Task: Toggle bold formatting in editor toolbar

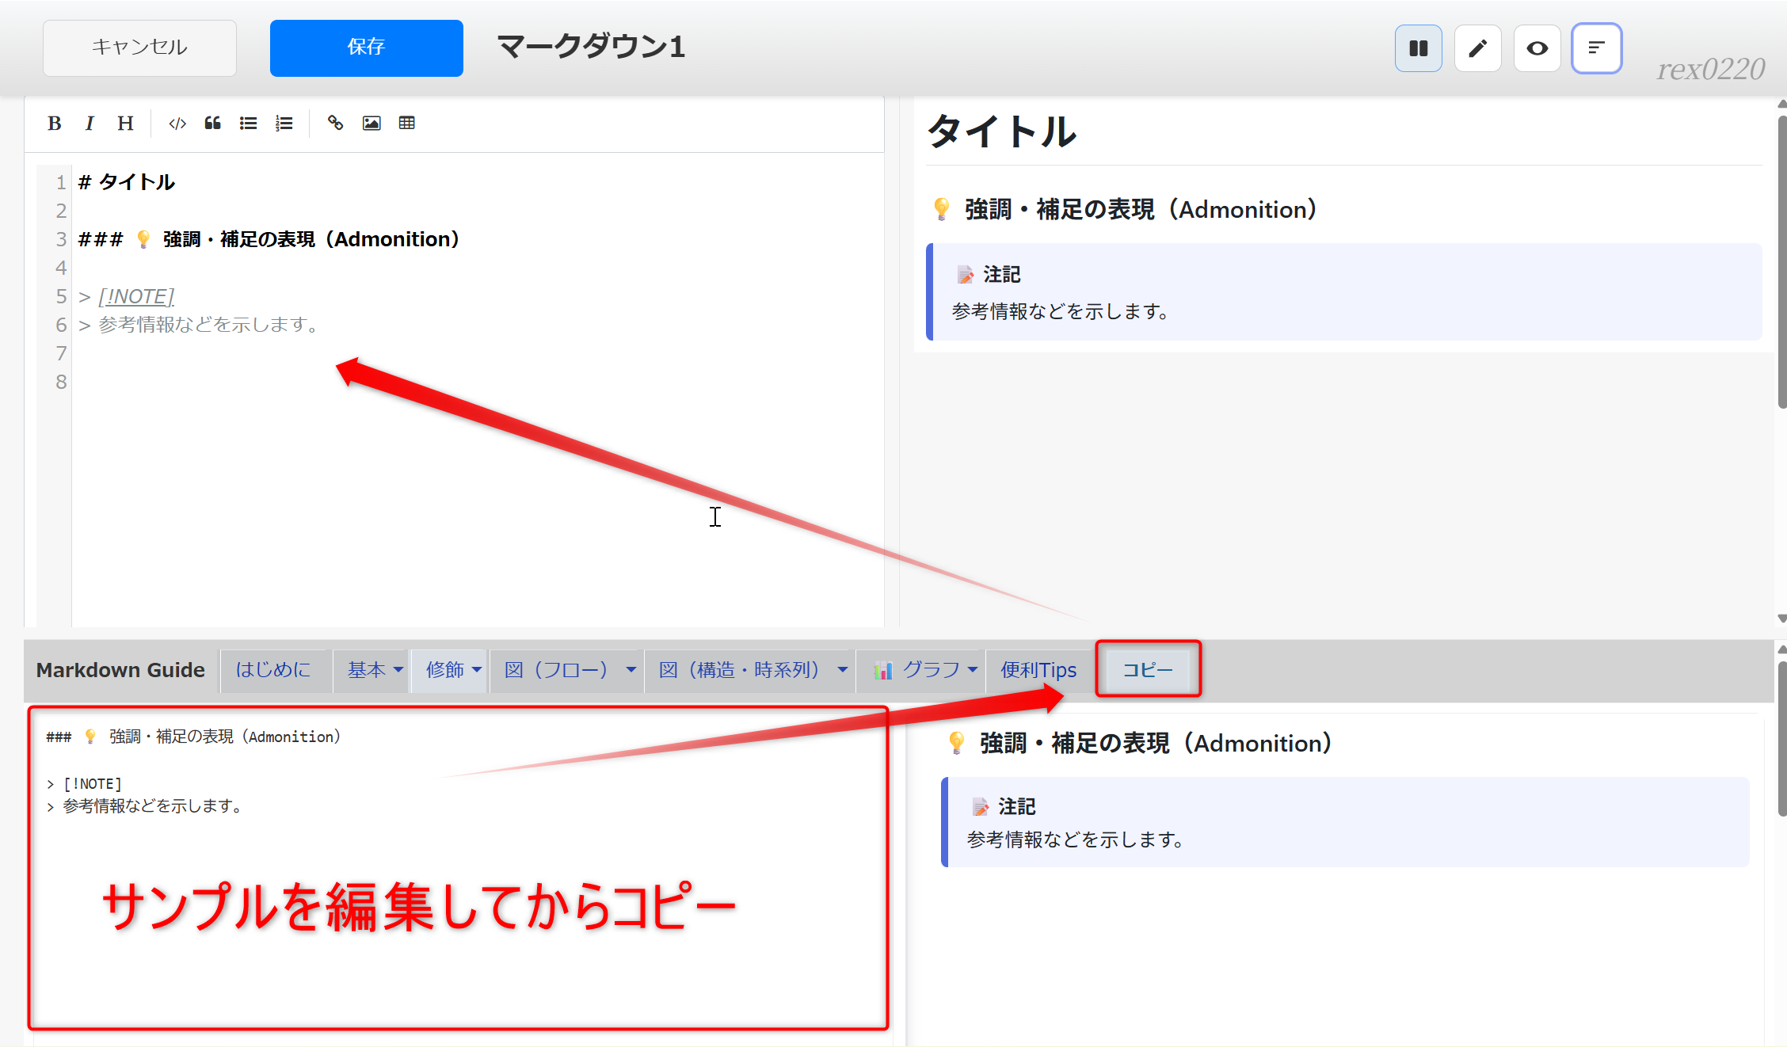Action: (x=54, y=124)
